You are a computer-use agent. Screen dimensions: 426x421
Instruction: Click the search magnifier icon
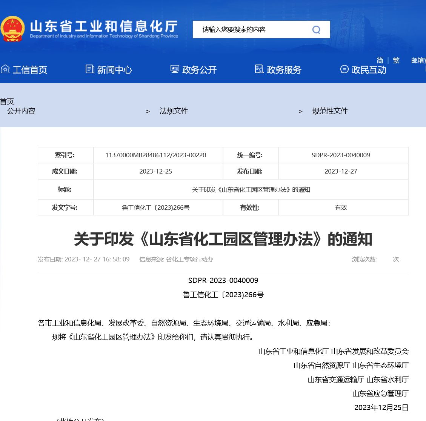316,29
